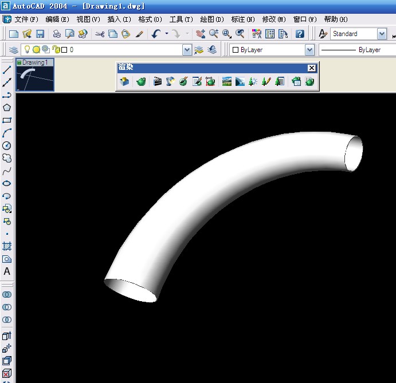
Task: Expand the layer list dropdown
Action: pyautogui.click(x=187, y=50)
